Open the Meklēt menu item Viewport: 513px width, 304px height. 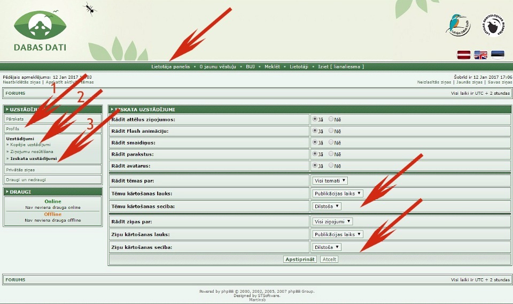pyautogui.click(x=272, y=67)
